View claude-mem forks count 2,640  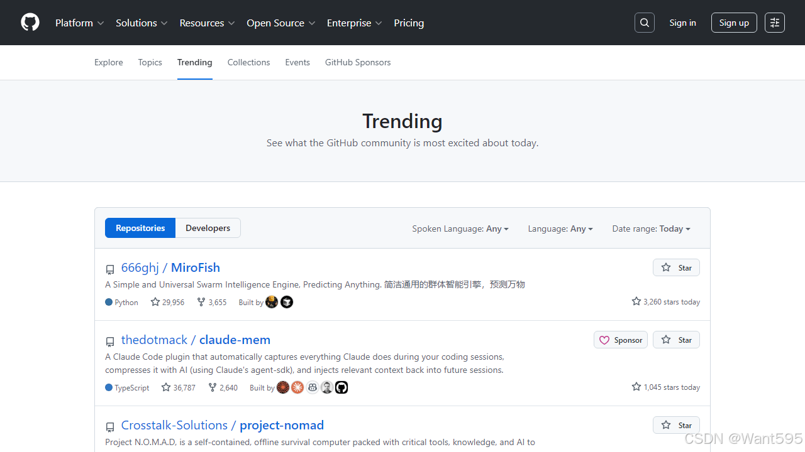pos(223,387)
